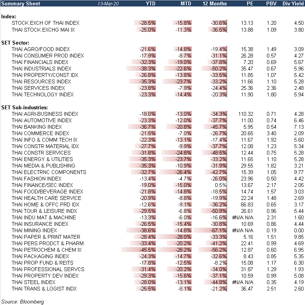Select THAI INFO & COMM TECH IX label
The width and height of the screenshot is (305, 305).
click(44, 140)
